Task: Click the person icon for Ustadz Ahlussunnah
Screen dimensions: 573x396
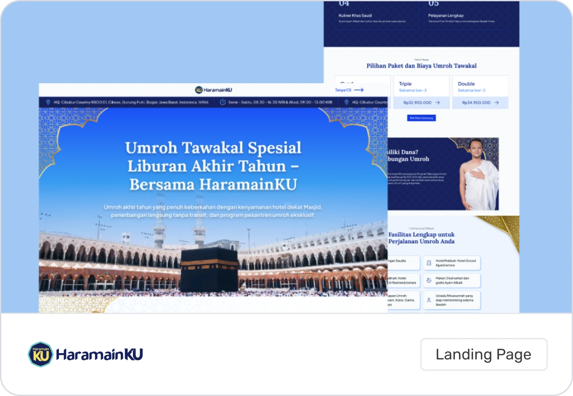Action: pyautogui.click(x=429, y=300)
